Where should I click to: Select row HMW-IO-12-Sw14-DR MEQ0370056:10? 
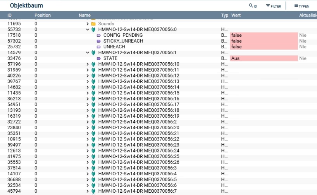click(x=158, y=64)
